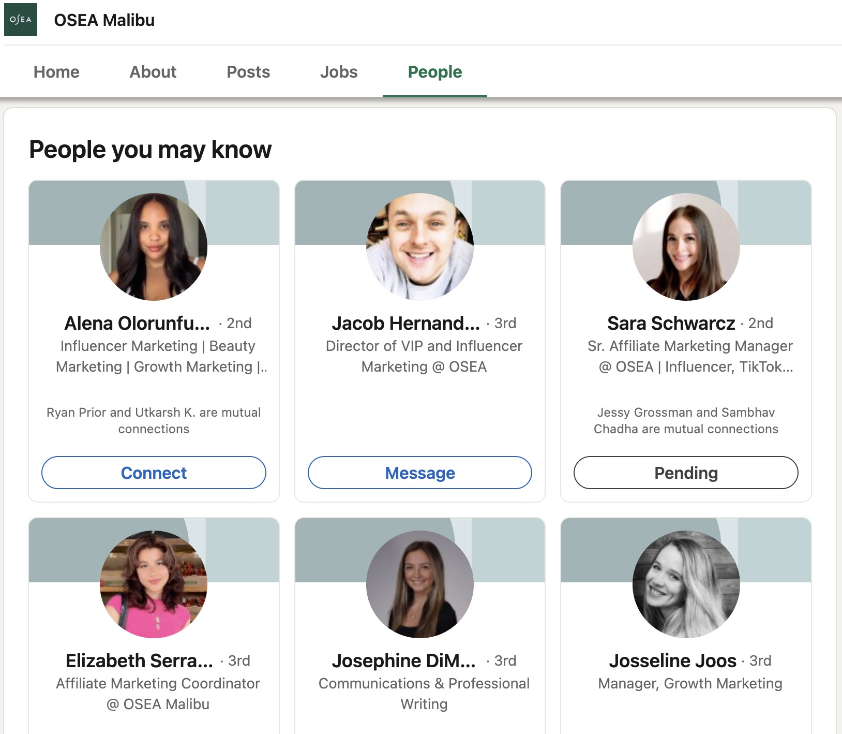
Task: Connect with Alena Olorunfu
Action: click(x=154, y=473)
